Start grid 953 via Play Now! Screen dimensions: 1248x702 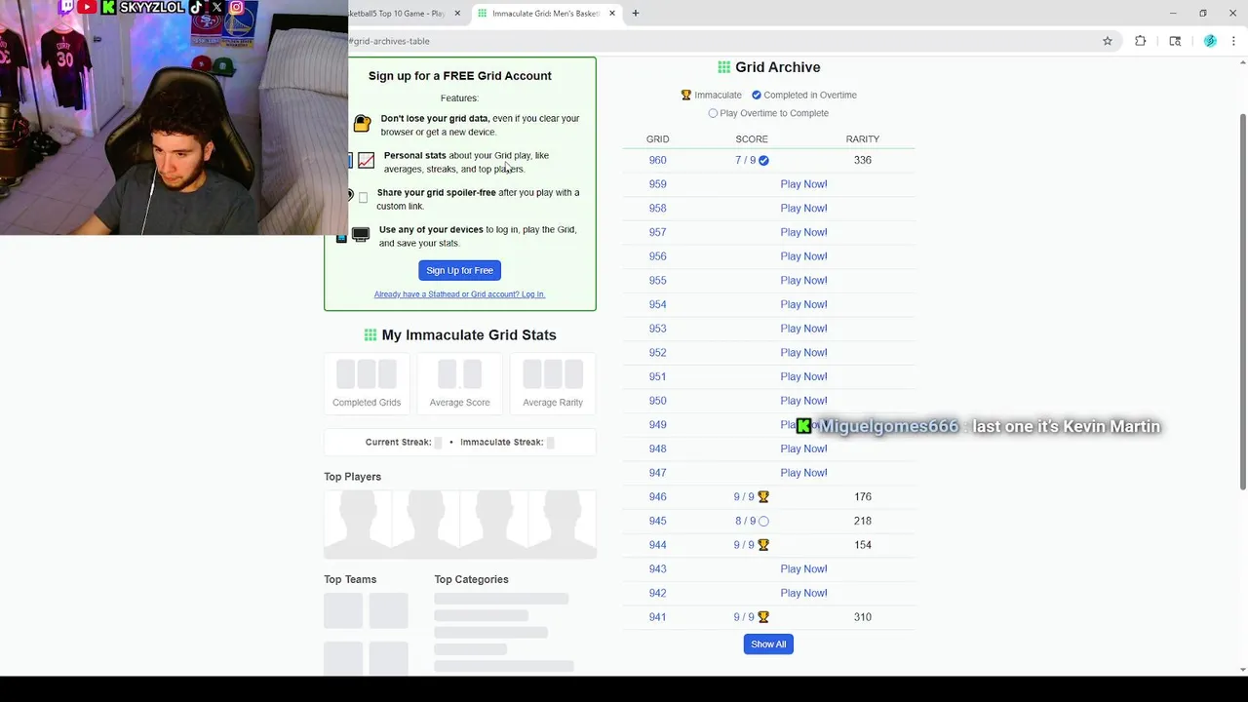(x=803, y=329)
